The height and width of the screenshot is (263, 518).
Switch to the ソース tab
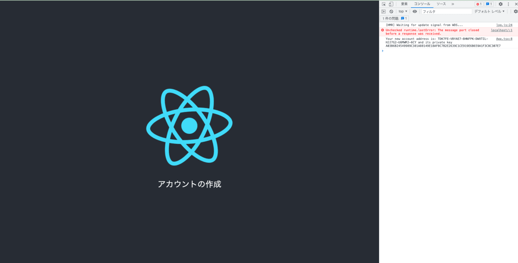tap(441, 4)
